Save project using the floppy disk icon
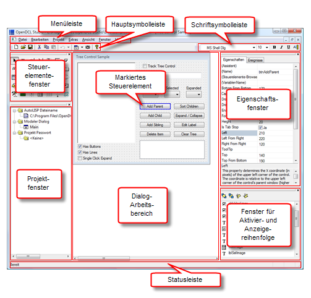This screenshot has width=311, height=298. (x=30, y=47)
